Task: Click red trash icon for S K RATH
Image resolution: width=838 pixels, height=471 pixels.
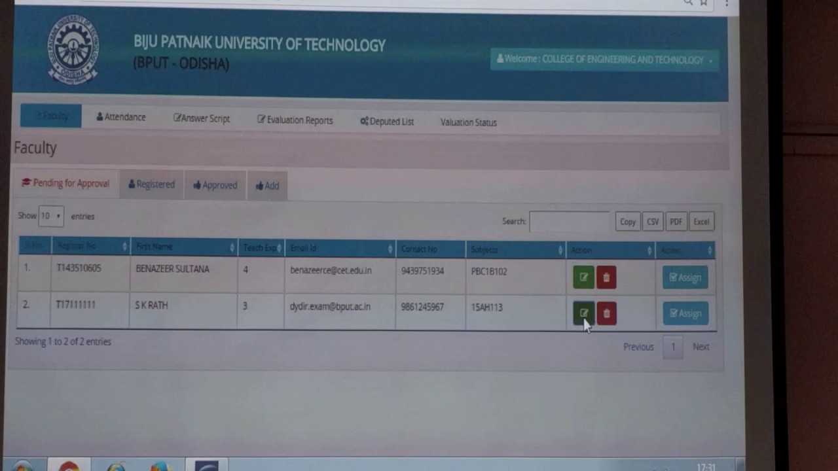Action: click(x=606, y=314)
